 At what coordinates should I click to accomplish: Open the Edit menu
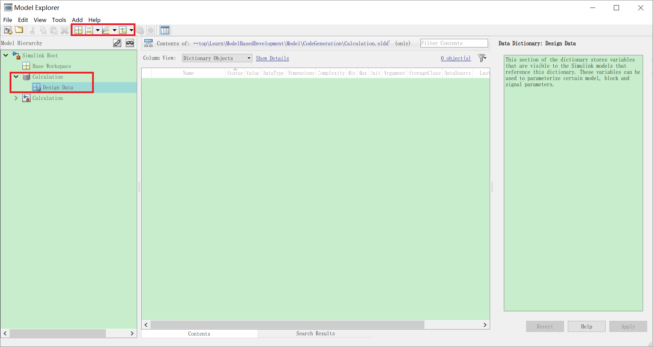23,20
